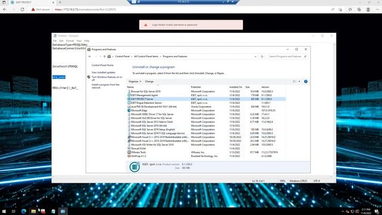The width and height of the screenshot is (382, 215).
Task: Click All Control Panel Items breadcrumb
Action: click(x=146, y=57)
